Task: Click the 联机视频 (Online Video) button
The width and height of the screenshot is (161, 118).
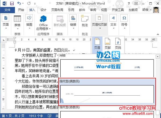Action: 60,21
